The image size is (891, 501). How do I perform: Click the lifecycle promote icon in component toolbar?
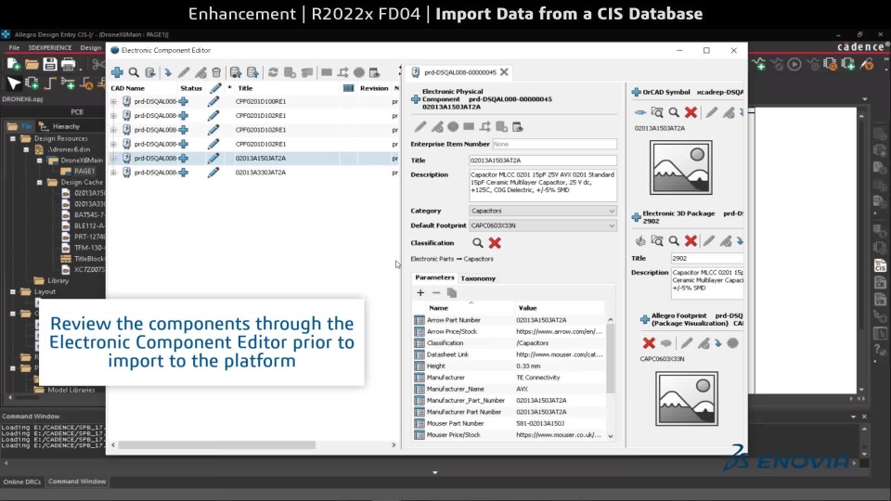click(x=485, y=127)
